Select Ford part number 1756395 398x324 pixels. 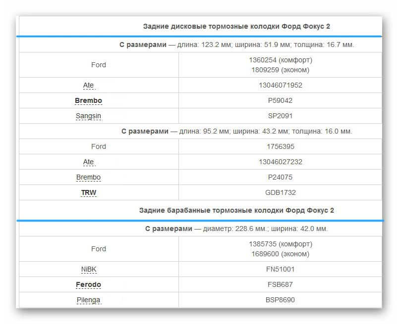coord(280,146)
